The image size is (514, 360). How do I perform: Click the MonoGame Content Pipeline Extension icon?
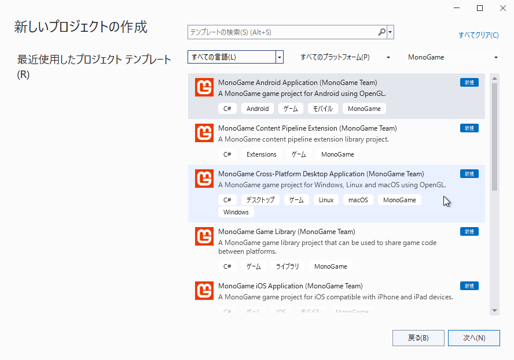click(204, 133)
